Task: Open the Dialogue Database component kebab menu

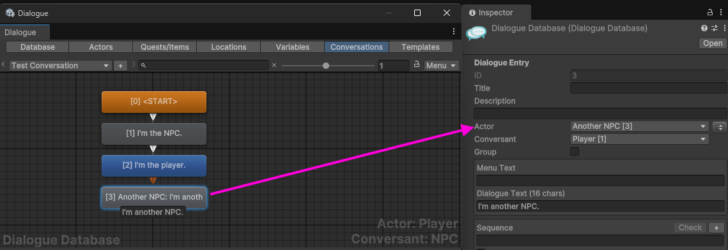Action: [x=724, y=28]
